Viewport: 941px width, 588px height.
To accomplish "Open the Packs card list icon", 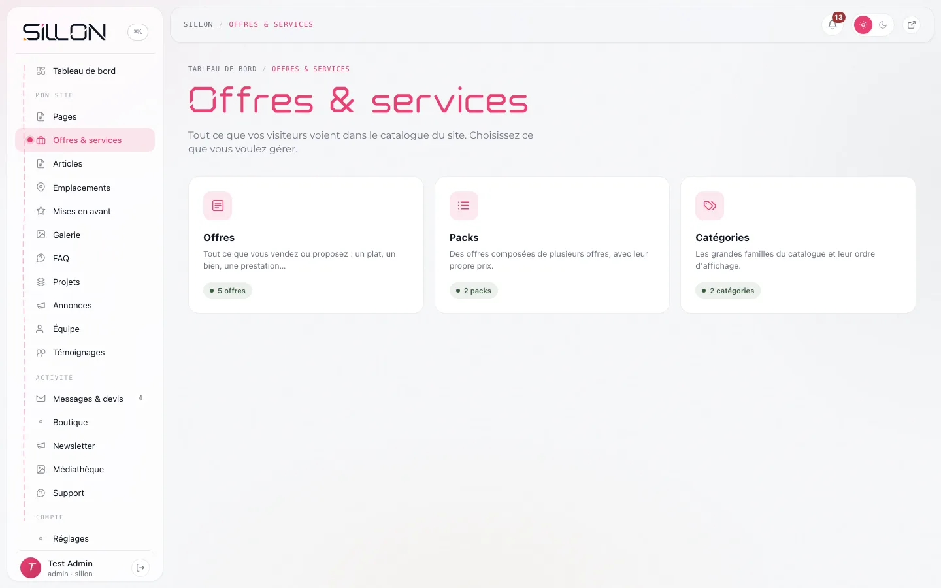I will [x=464, y=206].
